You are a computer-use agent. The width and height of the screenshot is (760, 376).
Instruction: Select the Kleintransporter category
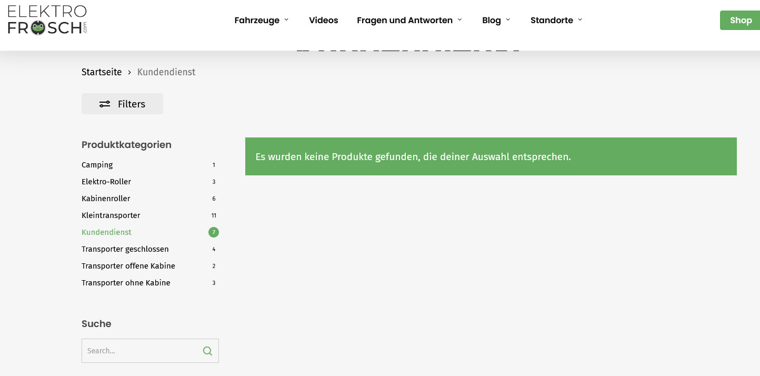tap(111, 215)
